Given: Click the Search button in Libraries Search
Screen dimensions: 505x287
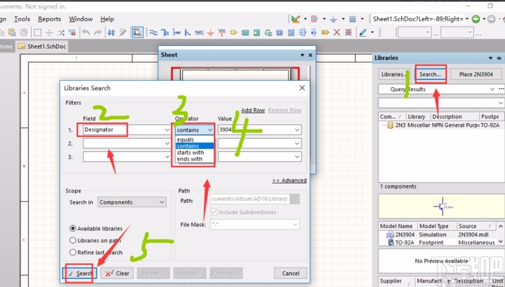Looking at the screenshot, I should 79,273.
